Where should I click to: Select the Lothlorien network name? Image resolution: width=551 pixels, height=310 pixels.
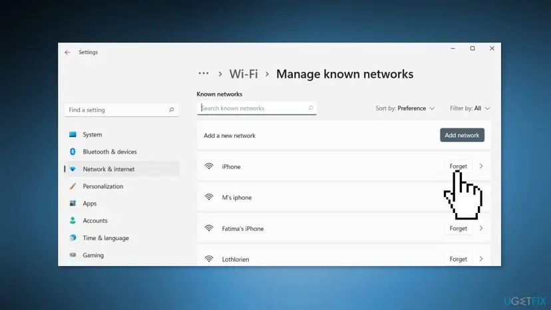[x=236, y=259]
